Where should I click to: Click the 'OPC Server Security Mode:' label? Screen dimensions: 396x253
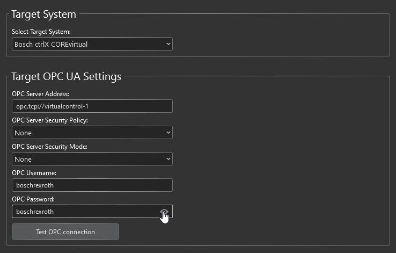pos(49,147)
